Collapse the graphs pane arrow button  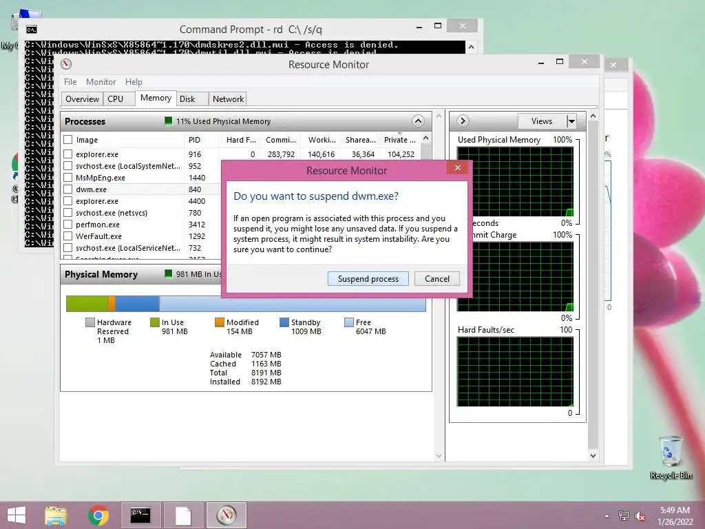pos(463,121)
